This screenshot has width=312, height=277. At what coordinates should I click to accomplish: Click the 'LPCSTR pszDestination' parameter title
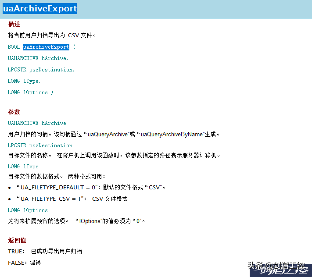coord(40,146)
